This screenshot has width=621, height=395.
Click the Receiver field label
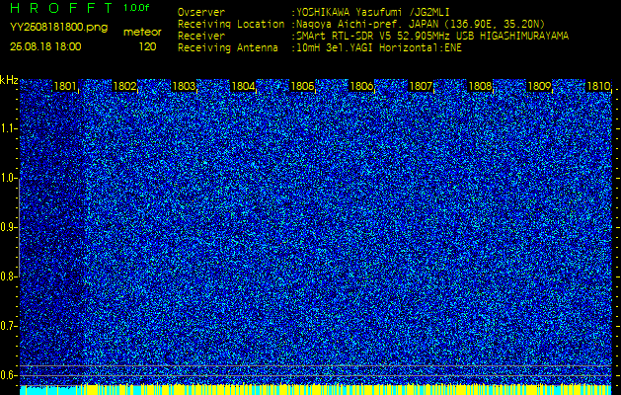(x=201, y=37)
